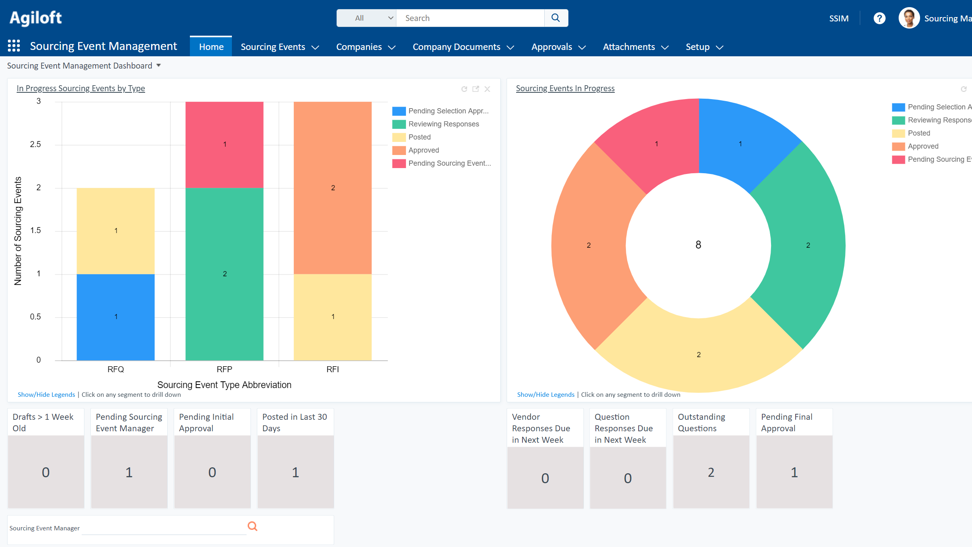Image resolution: width=972 pixels, height=547 pixels.
Task: Open the Posted in Last 30 Days tile
Action: click(x=296, y=459)
